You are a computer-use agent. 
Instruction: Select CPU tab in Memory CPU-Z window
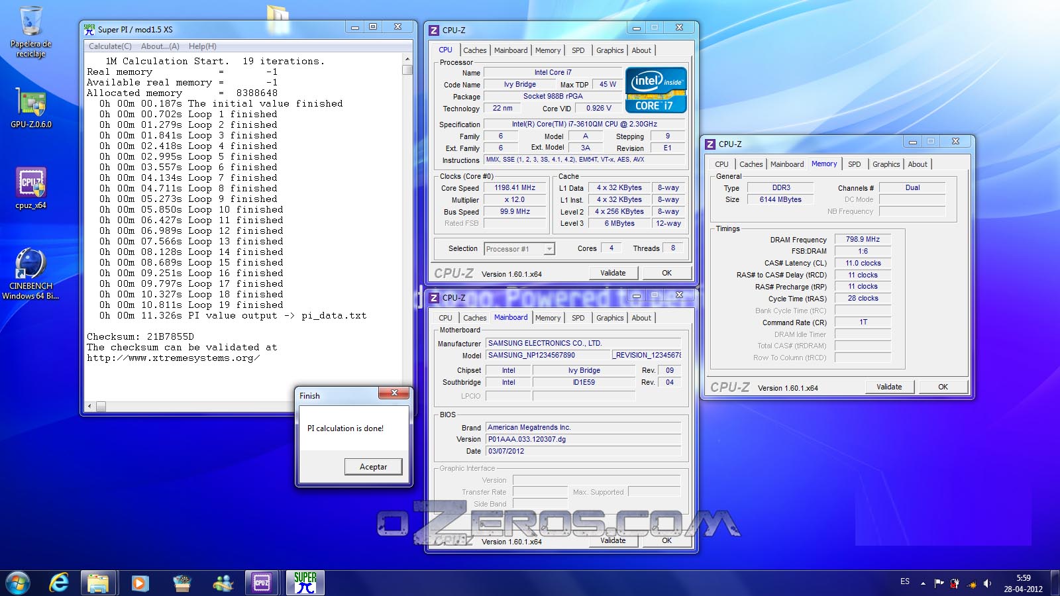pos(721,164)
